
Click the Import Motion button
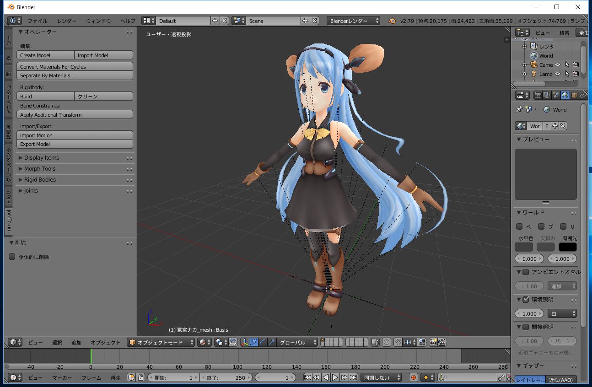(x=75, y=135)
